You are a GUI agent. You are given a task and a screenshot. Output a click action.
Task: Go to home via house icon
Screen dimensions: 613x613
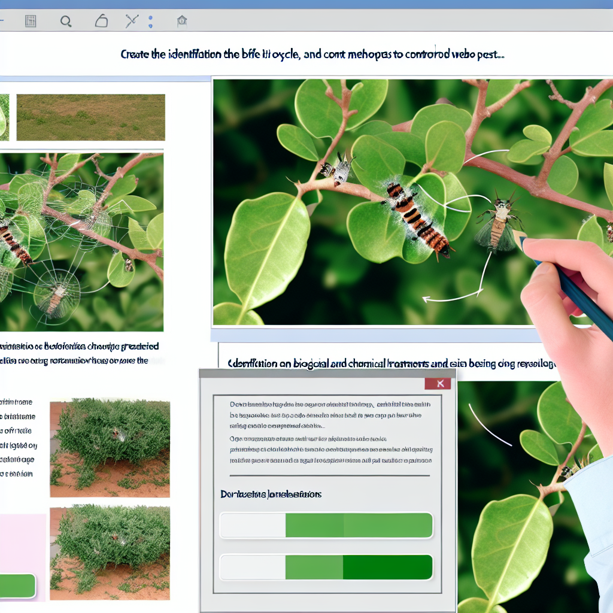(x=181, y=22)
